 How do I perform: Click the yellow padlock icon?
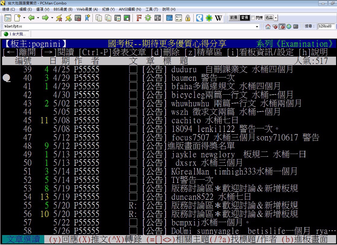point(188,18)
